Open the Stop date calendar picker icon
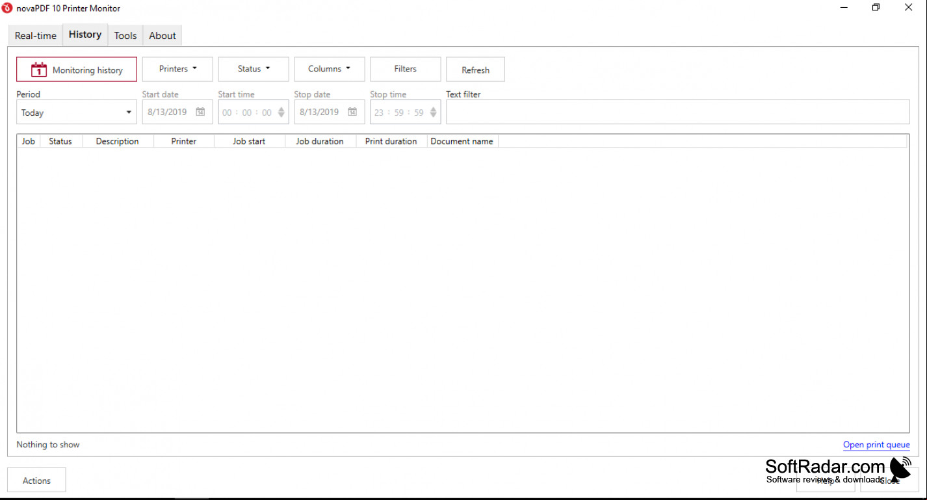The height and width of the screenshot is (500, 927). pyautogui.click(x=352, y=112)
